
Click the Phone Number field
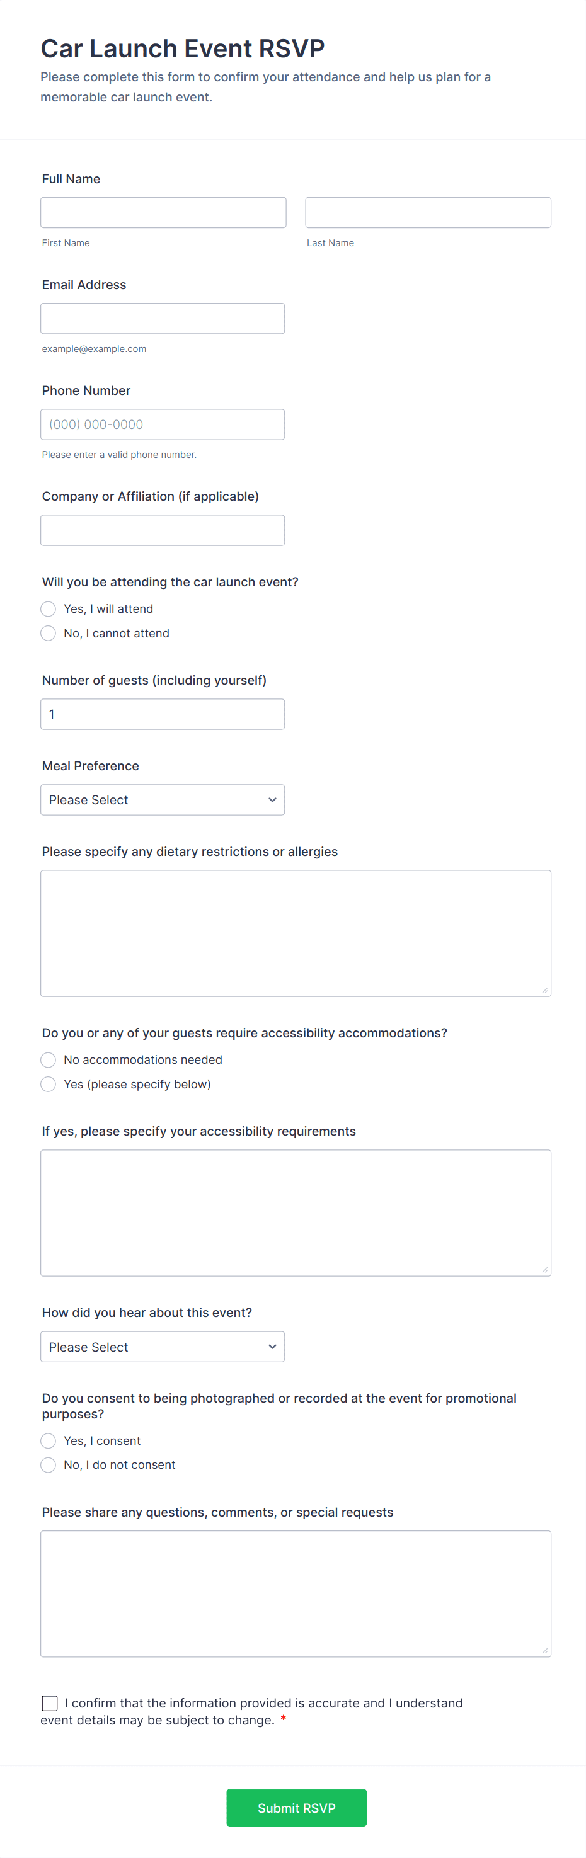(163, 425)
